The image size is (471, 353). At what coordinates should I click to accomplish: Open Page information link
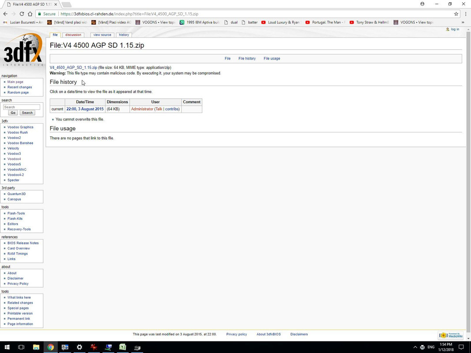[x=20, y=324]
